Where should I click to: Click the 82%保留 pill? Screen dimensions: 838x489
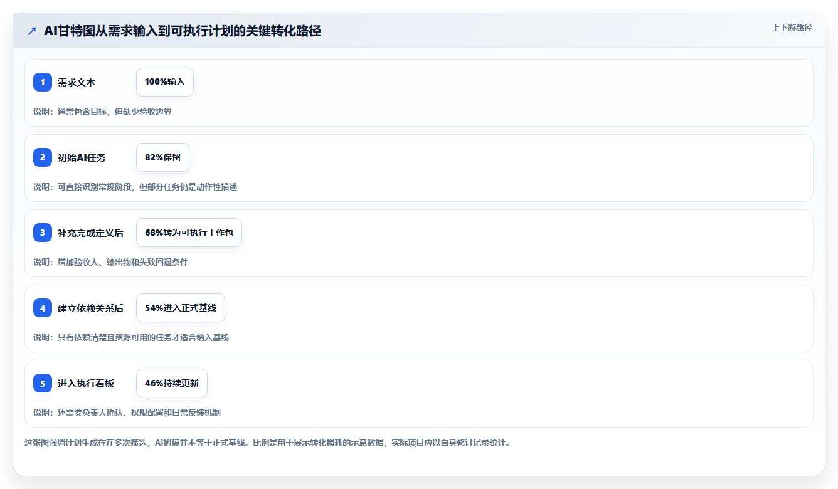tap(162, 157)
